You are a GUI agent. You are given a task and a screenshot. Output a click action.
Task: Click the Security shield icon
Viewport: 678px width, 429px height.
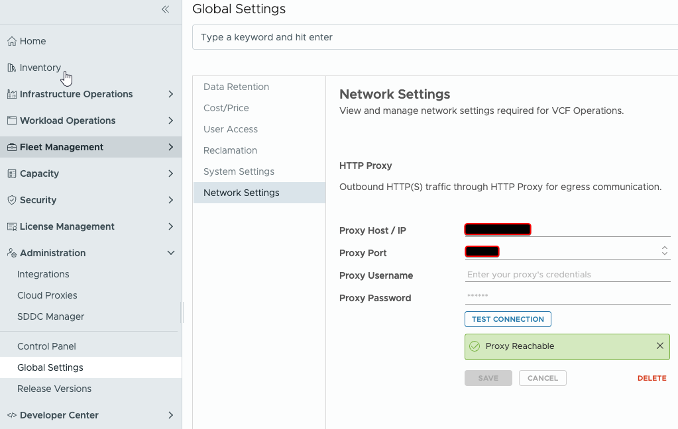[12, 200]
